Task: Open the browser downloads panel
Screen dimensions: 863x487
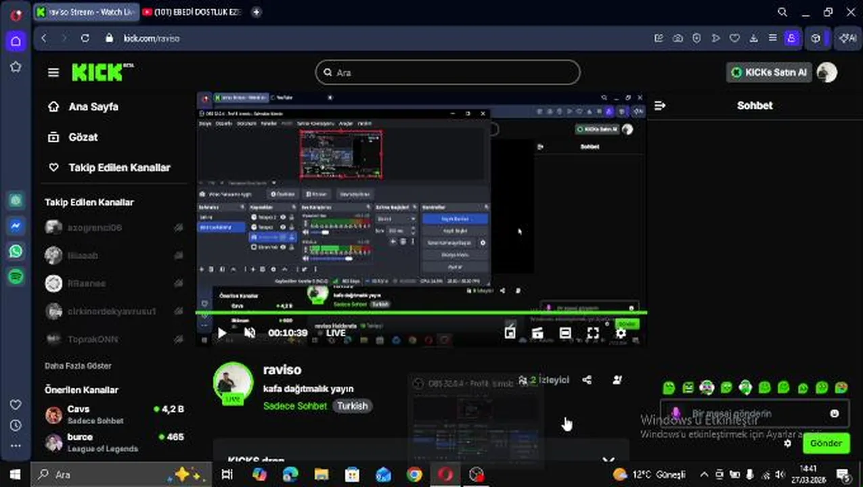Action: [753, 39]
